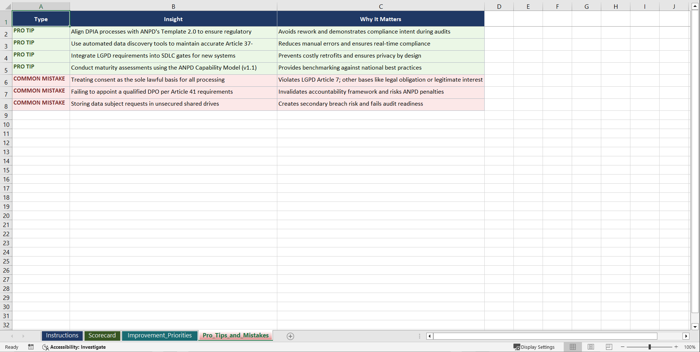
Task: Open the Instructions sheet tab
Action: (62, 336)
